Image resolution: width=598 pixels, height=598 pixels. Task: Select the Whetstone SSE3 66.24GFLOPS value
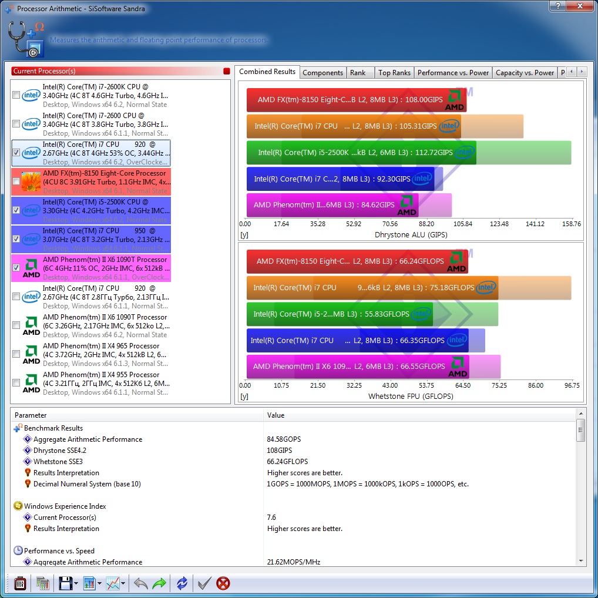[x=287, y=462]
